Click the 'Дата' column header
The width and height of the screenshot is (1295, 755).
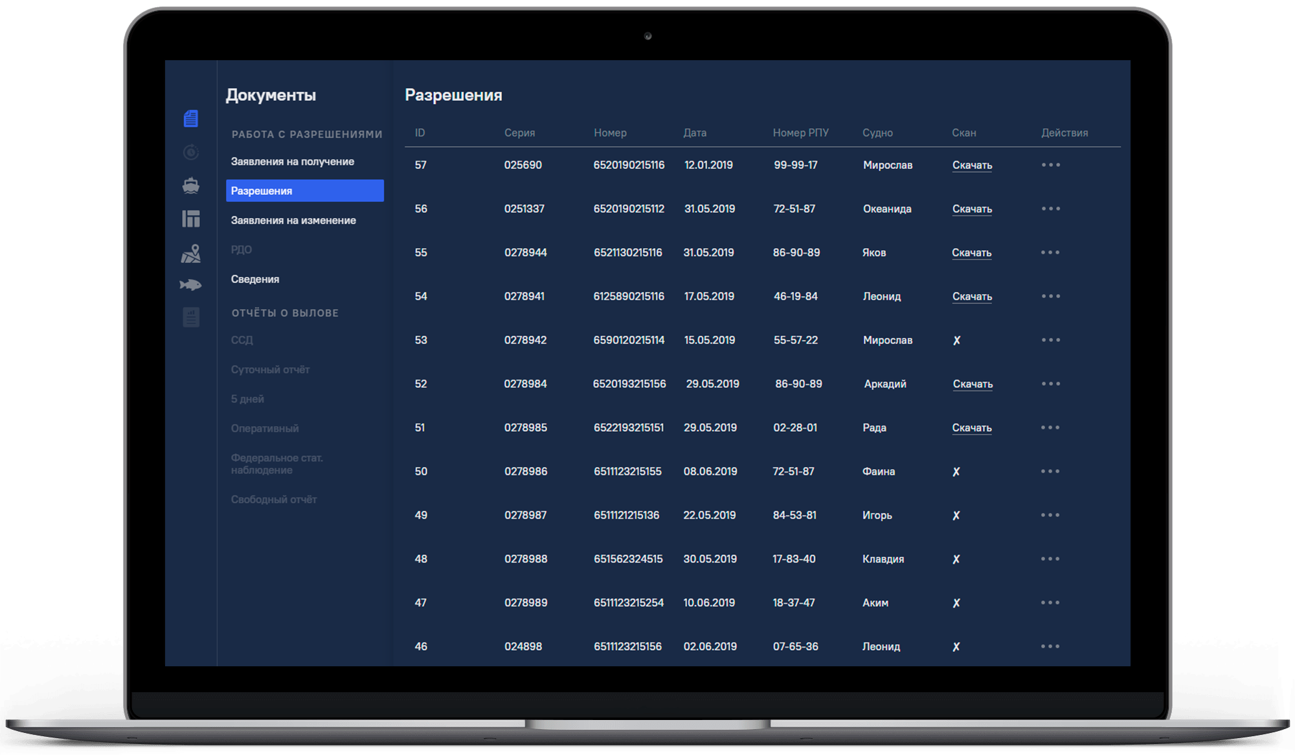point(694,133)
